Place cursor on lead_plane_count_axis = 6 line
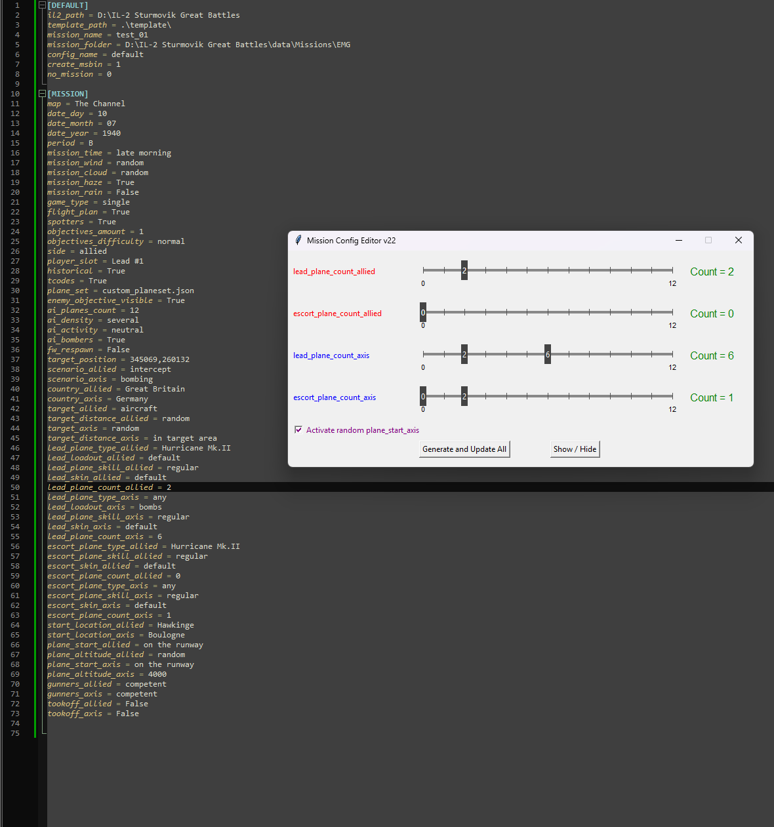Viewport: 774px width, 827px height. point(105,536)
